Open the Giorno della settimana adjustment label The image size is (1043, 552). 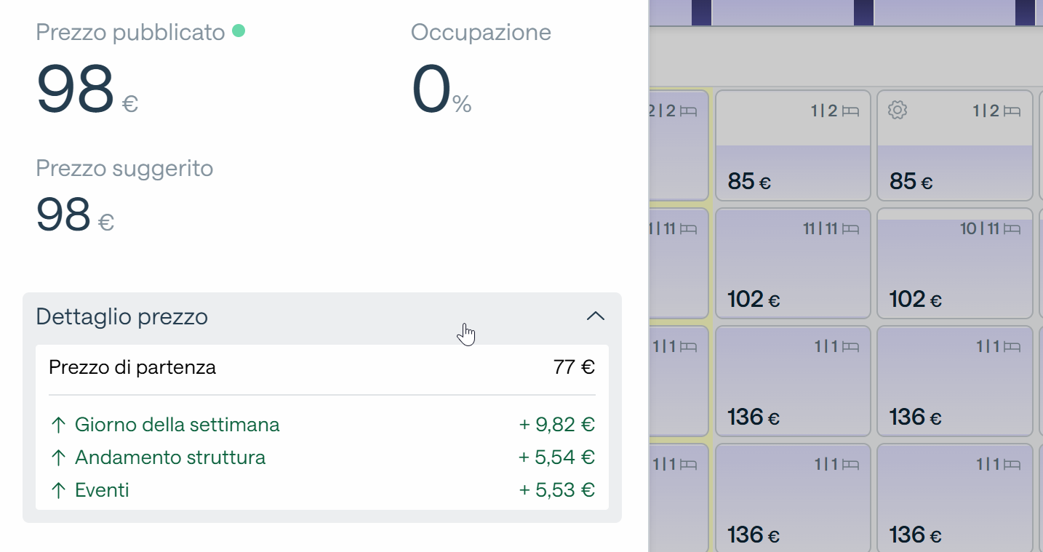[x=177, y=425]
